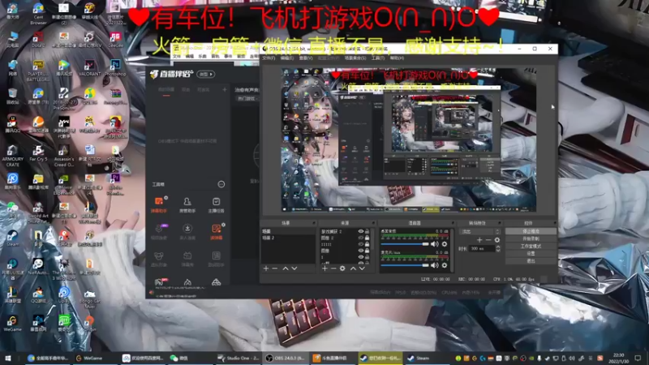The width and height of the screenshot is (649, 365).
Task: Open the 场景集合(S) menu in OBS
Action: 355,58
